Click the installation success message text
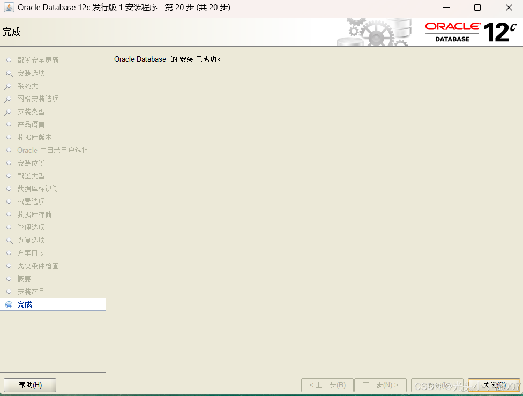The height and width of the screenshot is (396, 523). click(167, 59)
